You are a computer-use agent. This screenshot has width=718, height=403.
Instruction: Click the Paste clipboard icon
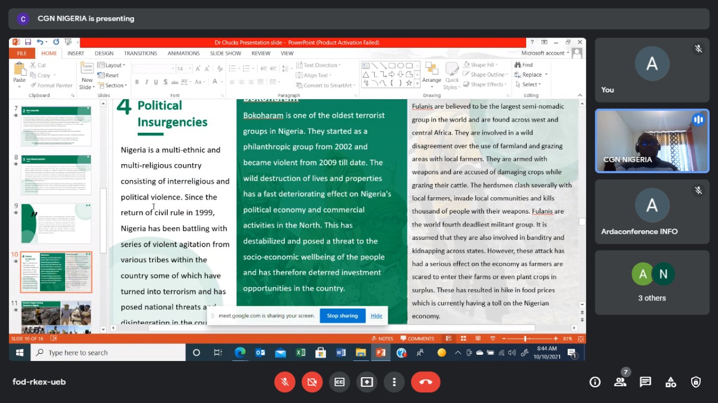coord(20,69)
